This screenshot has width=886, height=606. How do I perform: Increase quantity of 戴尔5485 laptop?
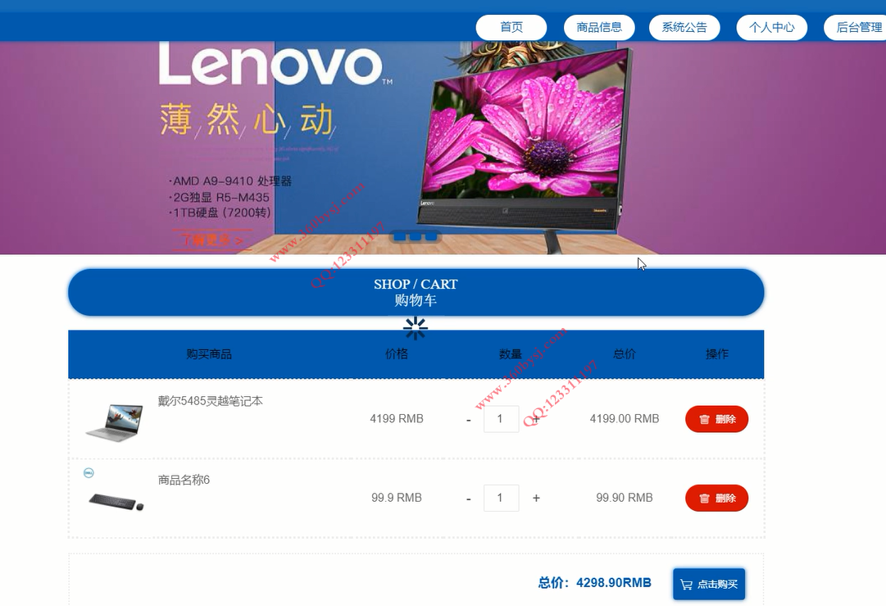[536, 419]
